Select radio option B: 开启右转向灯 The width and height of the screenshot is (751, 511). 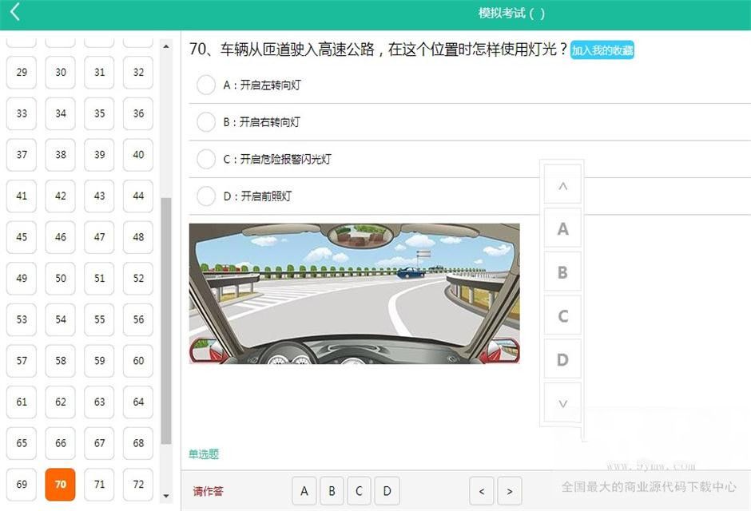click(x=206, y=122)
